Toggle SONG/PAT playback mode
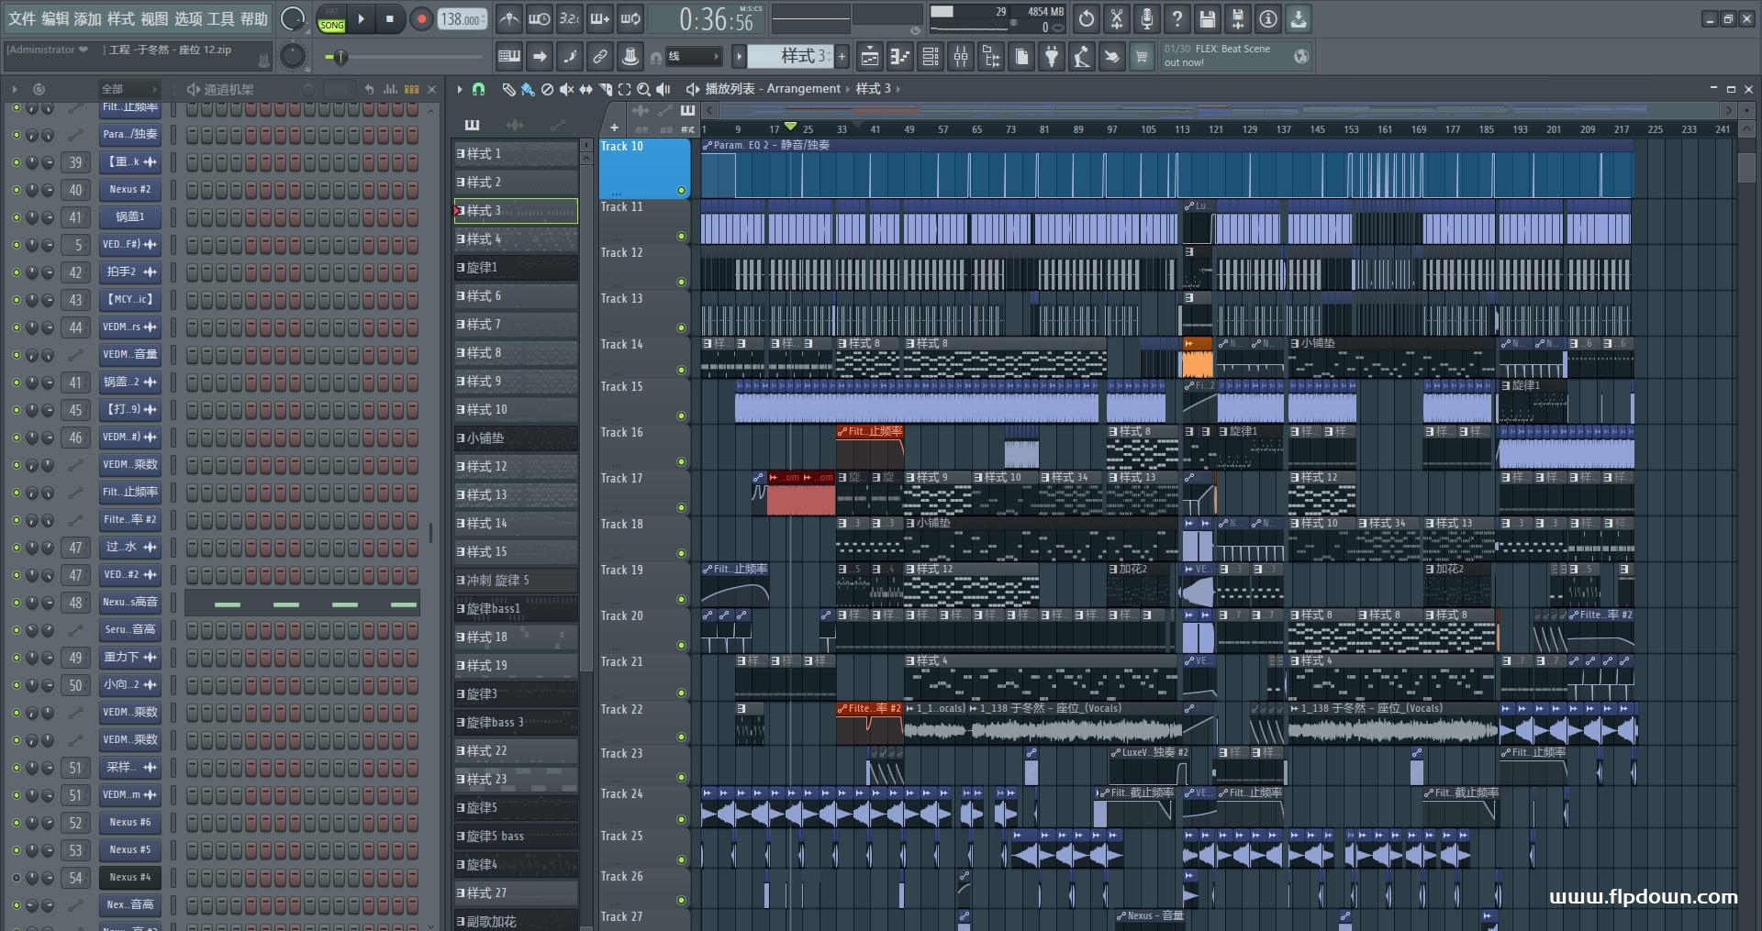This screenshot has height=931, width=1762. pyautogui.click(x=331, y=19)
